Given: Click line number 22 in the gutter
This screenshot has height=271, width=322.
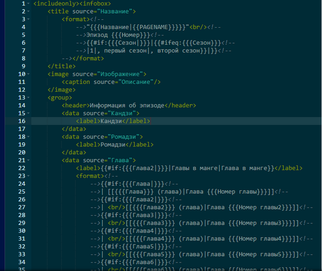Looking at the screenshot, I should coord(22,168).
